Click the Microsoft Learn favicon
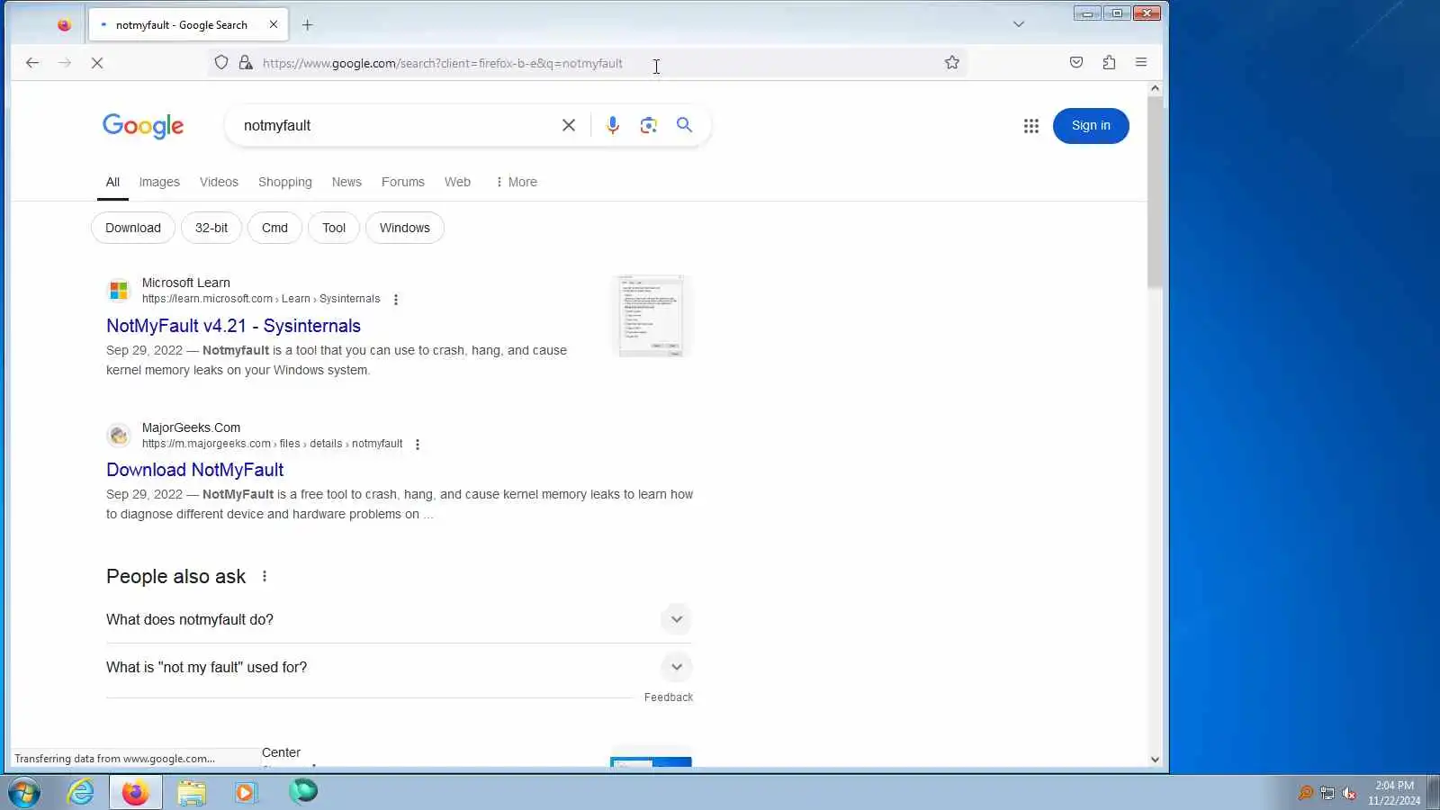Image resolution: width=1440 pixels, height=810 pixels. [119, 291]
